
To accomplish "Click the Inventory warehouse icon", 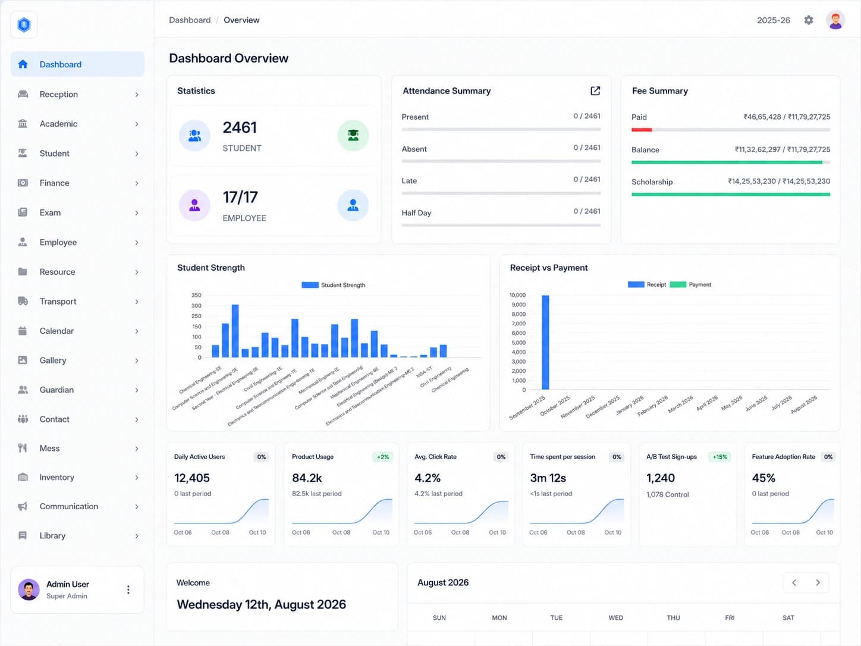I will 23,477.
